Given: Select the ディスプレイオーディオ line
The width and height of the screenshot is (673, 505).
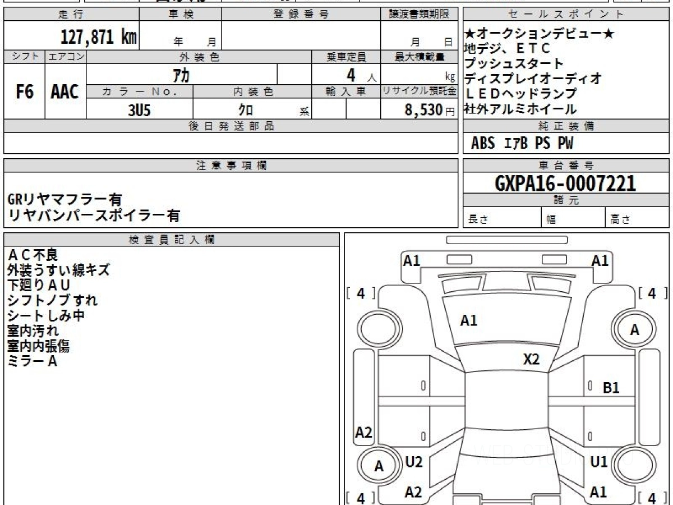Looking at the screenshot, I should tap(533, 79).
